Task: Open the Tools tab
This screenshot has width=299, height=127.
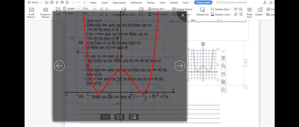Action: click(x=185, y=3)
